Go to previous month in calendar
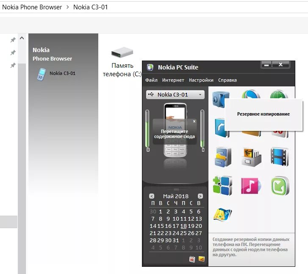Image resolution: width=308 pixels, height=274 pixels. pyautogui.click(x=152, y=196)
